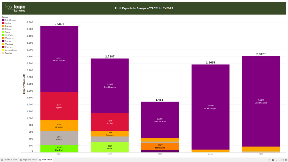The width and height of the screenshot is (288, 162).
Task: Enter full screen using the expand icon
Action: click(283, 160)
